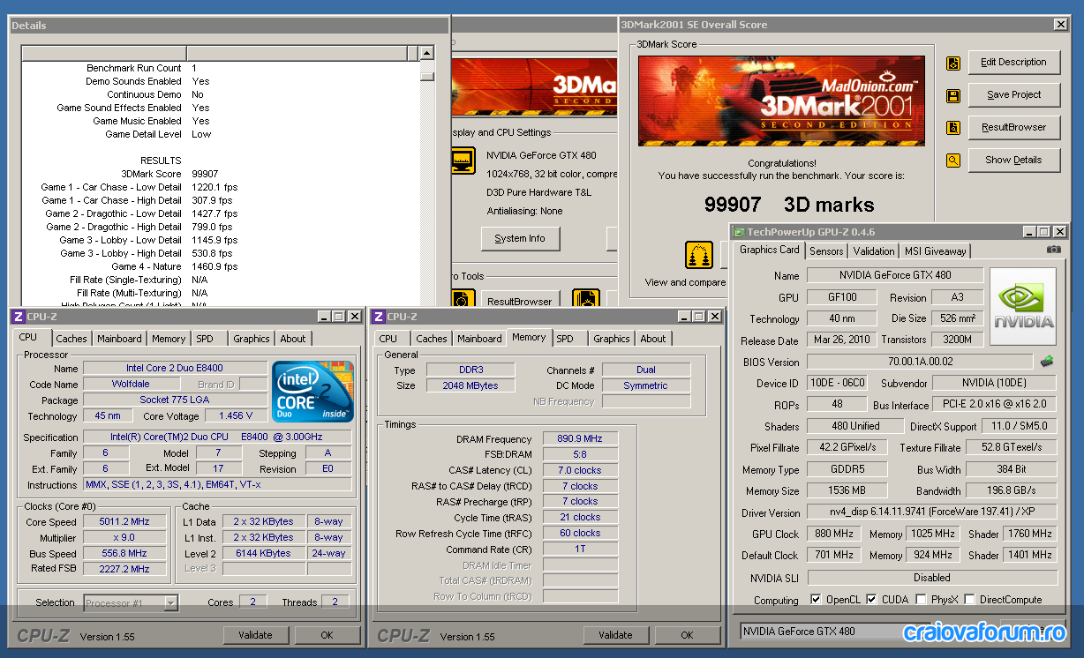The width and height of the screenshot is (1084, 658).
Task: Toggle the CUDA checkbox in GPU-Z
Action: tap(872, 600)
